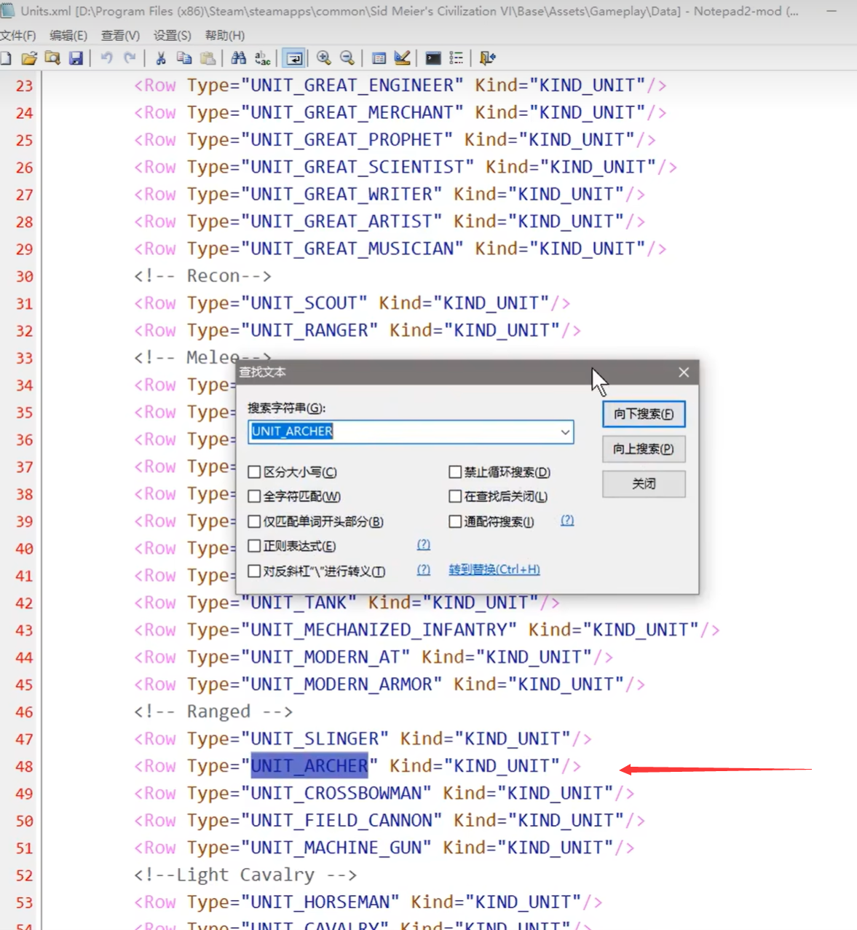Open help link beside 对反斜杠进行转义
Screen dimensions: 857x930
(x=423, y=570)
